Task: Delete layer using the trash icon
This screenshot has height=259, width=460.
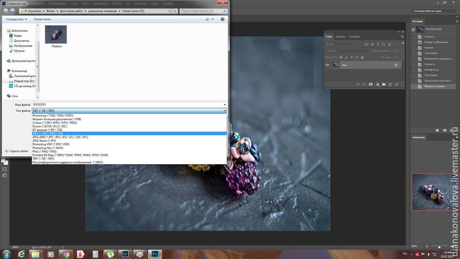Action: click(397, 85)
